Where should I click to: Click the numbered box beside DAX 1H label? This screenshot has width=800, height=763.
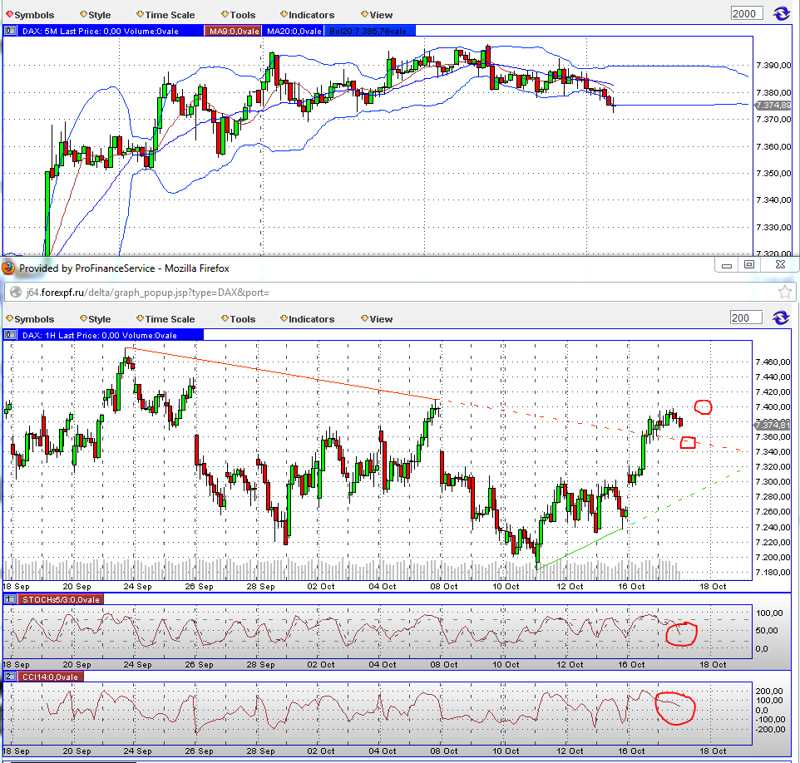[9, 335]
